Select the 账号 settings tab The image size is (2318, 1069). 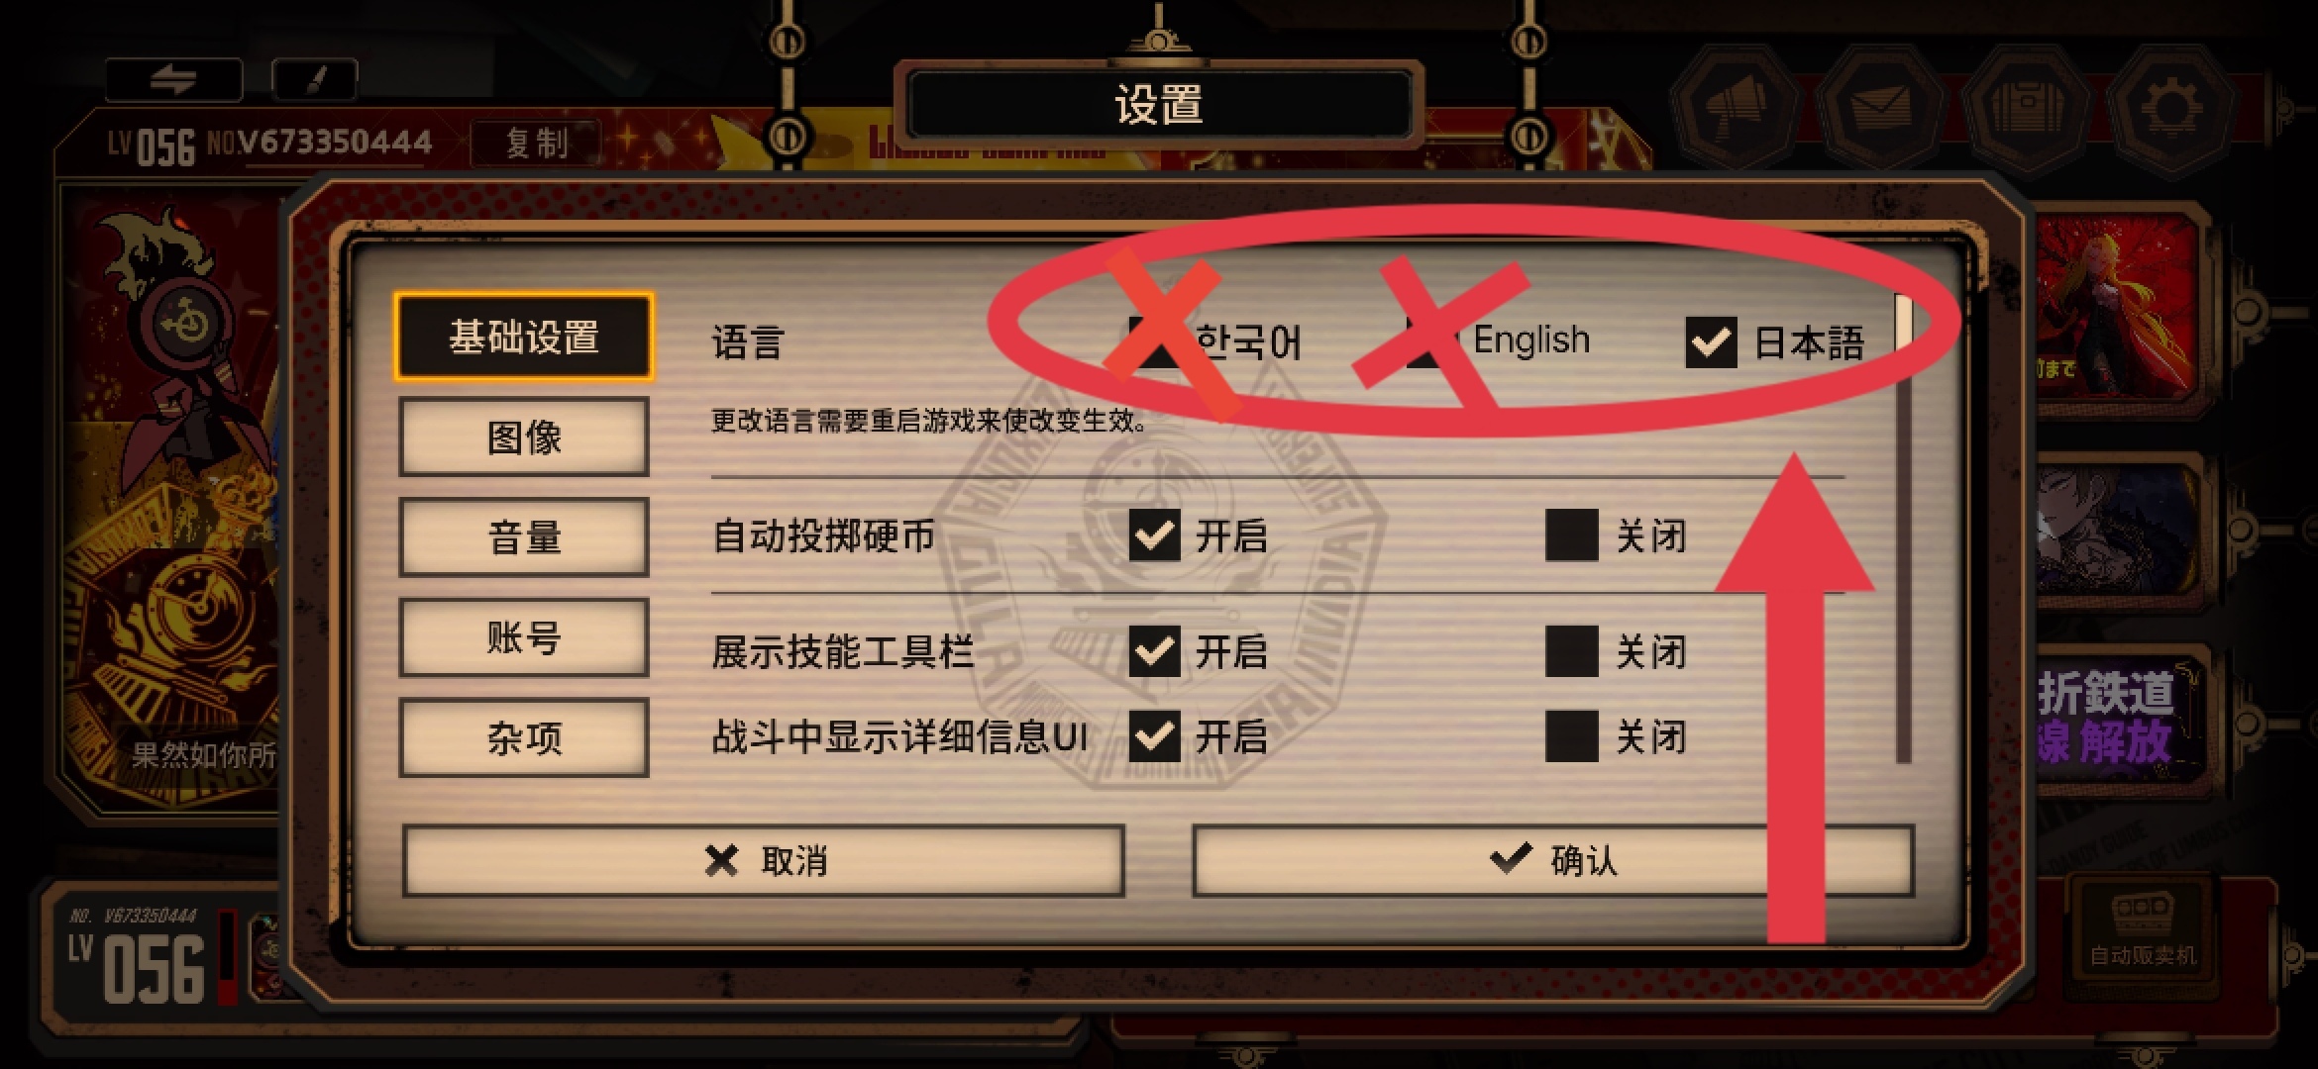[x=524, y=637]
